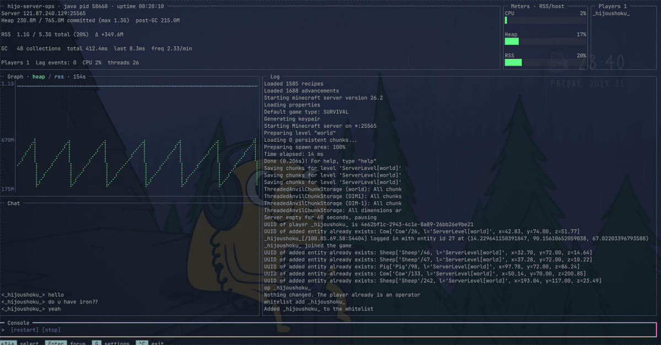Click the graph's 154s time window label
This screenshot has height=345, width=661.
tap(79, 77)
